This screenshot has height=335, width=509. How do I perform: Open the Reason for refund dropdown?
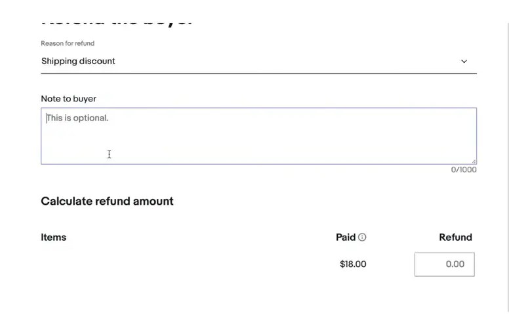coord(258,62)
